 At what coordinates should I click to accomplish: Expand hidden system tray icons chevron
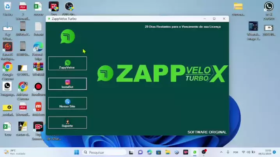point(221,152)
